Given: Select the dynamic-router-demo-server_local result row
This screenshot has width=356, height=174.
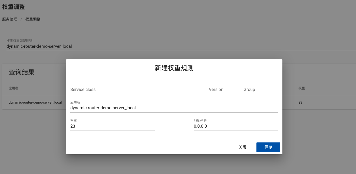Looking at the screenshot, I should click(x=179, y=103).
